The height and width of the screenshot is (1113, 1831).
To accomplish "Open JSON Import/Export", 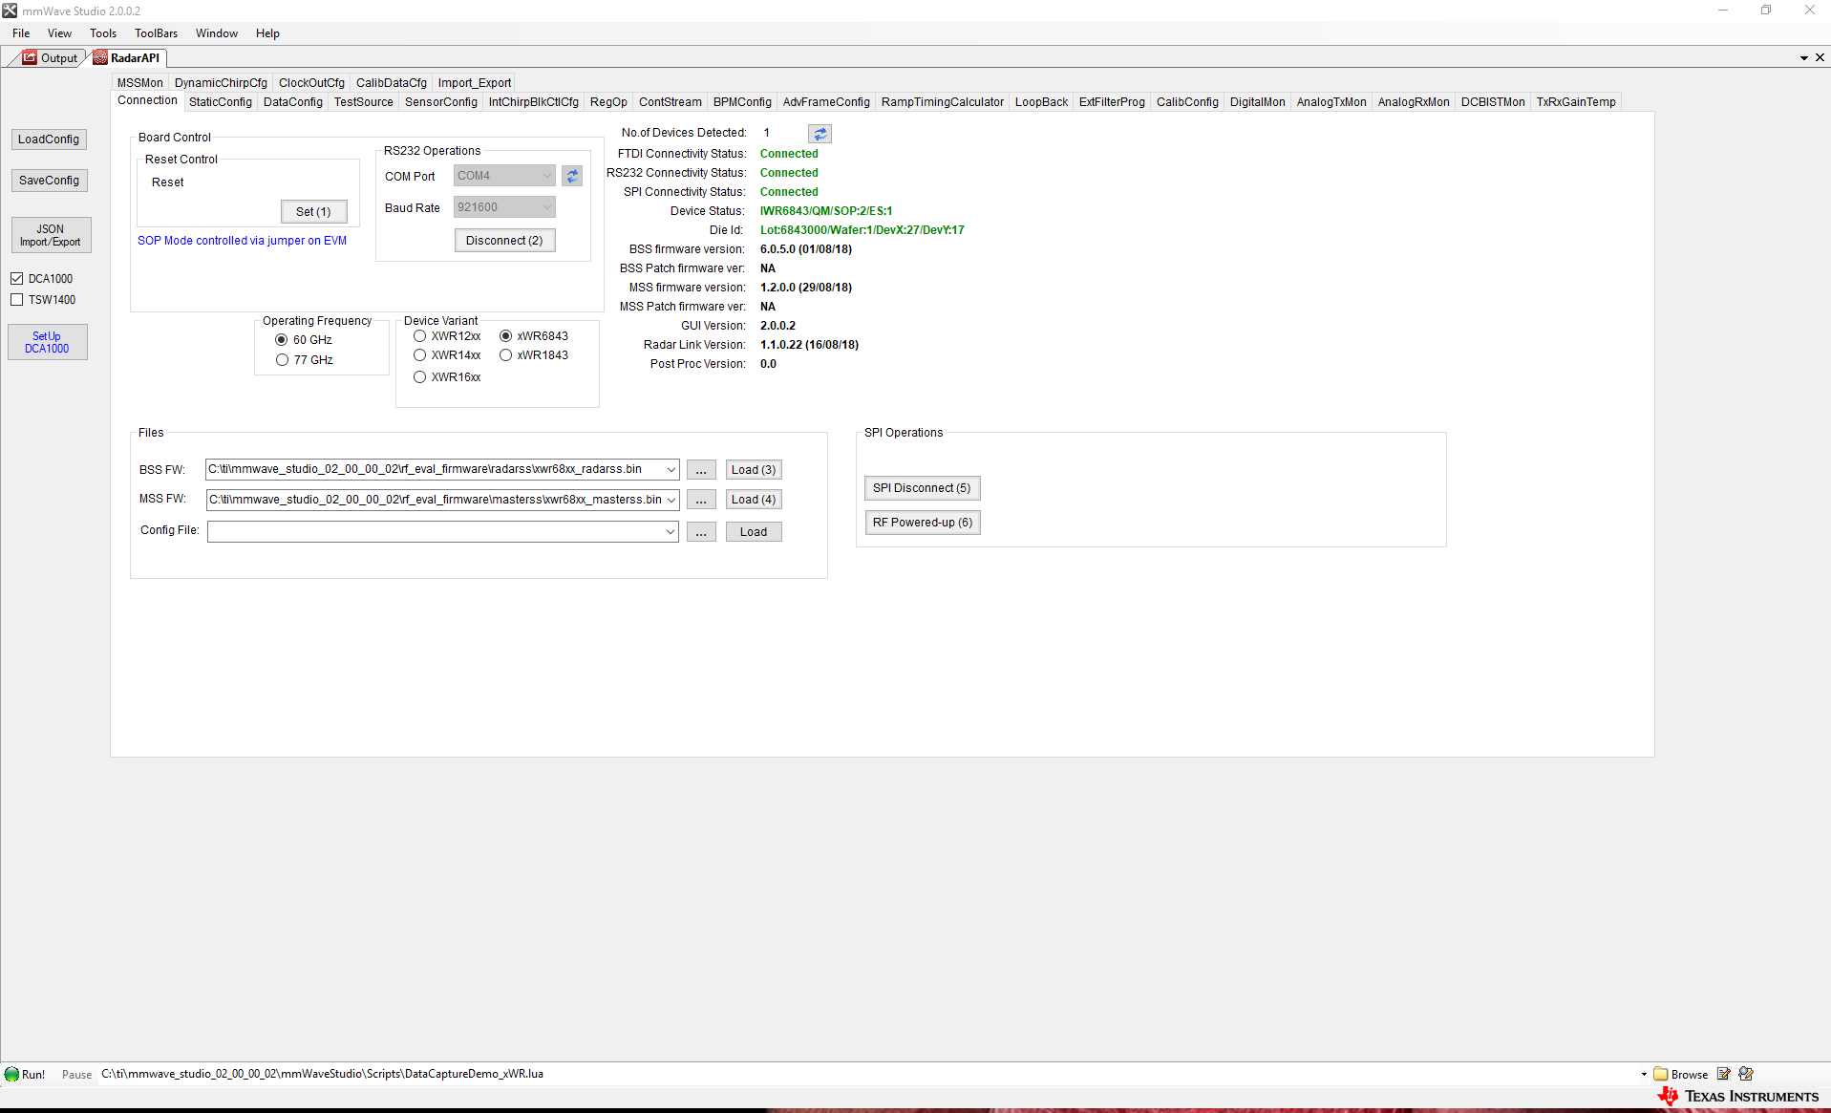I will pyautogui.click(x=51, y=235).
